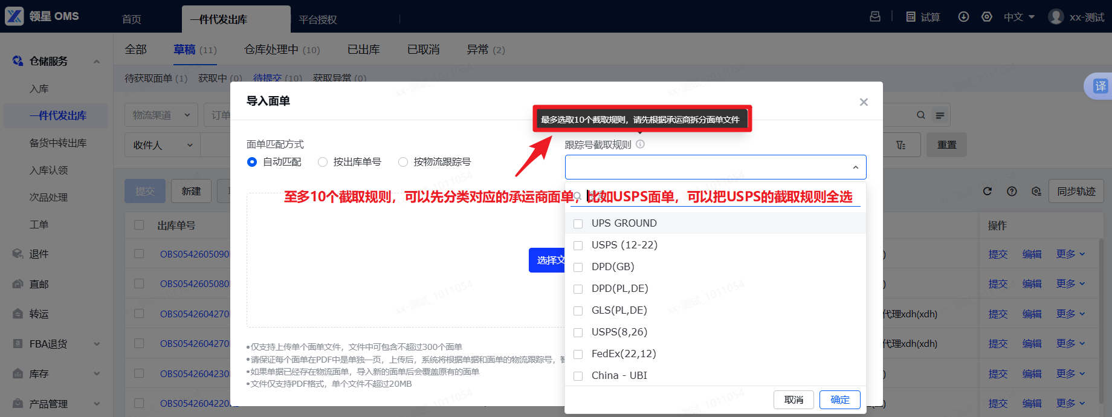
Task: Click the 领星 OMS logo icon
Action: click(x=15, y=16)
